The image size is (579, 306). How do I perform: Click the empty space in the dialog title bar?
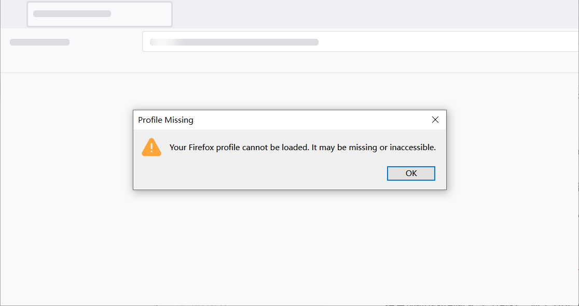coord(311,120)
